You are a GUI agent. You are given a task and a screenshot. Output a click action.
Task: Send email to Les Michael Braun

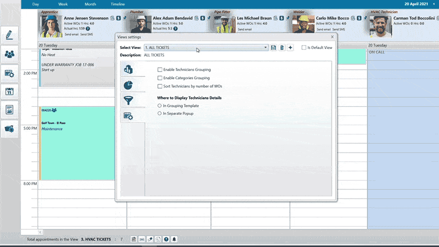244,29
